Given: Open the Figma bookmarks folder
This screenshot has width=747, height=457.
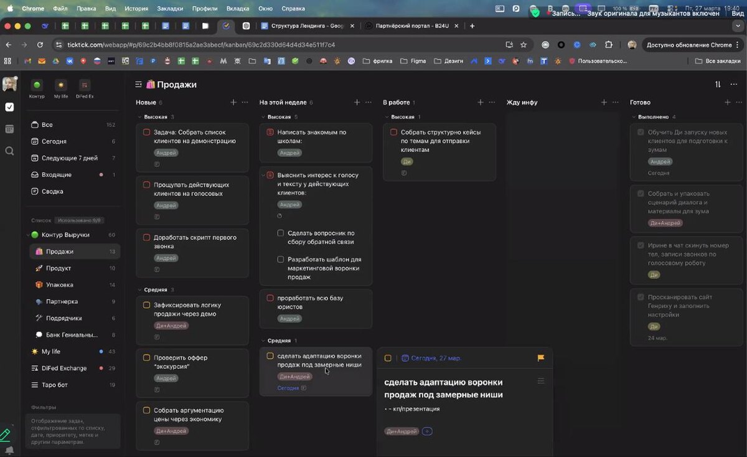Looking at the screenshot, I should [x=414, y=61].
